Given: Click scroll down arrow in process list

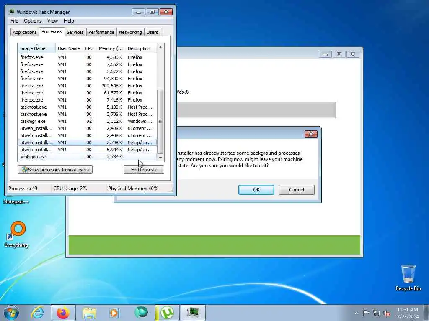Looking at the screenshot, I should (x=160, y=158).
